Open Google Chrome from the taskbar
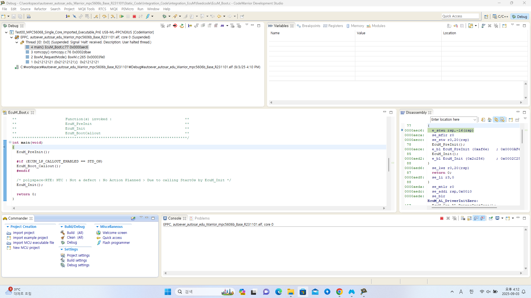531x298 pixels. point(339,292)
